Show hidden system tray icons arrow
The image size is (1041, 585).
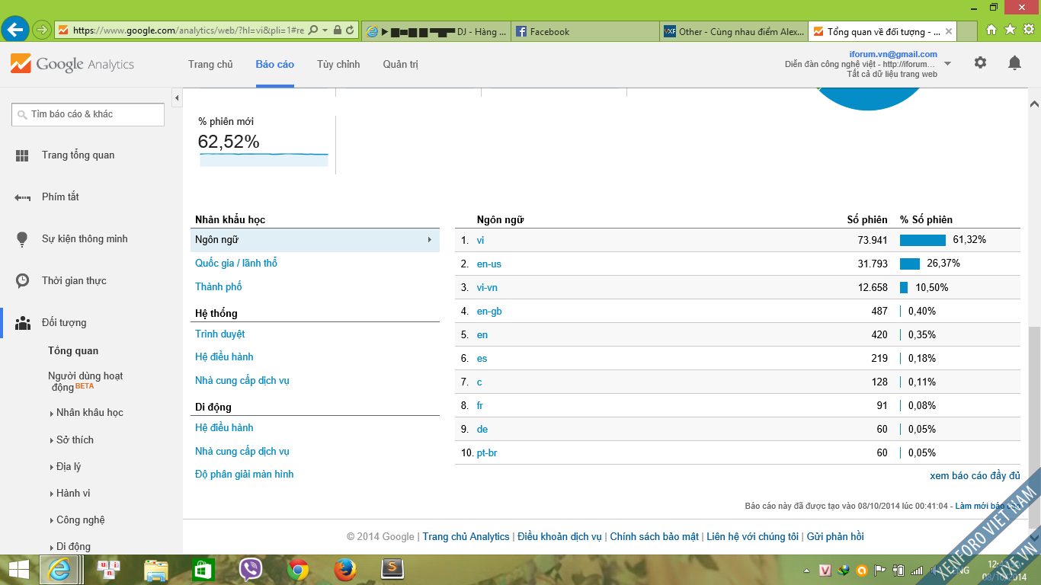click(807, 571)
